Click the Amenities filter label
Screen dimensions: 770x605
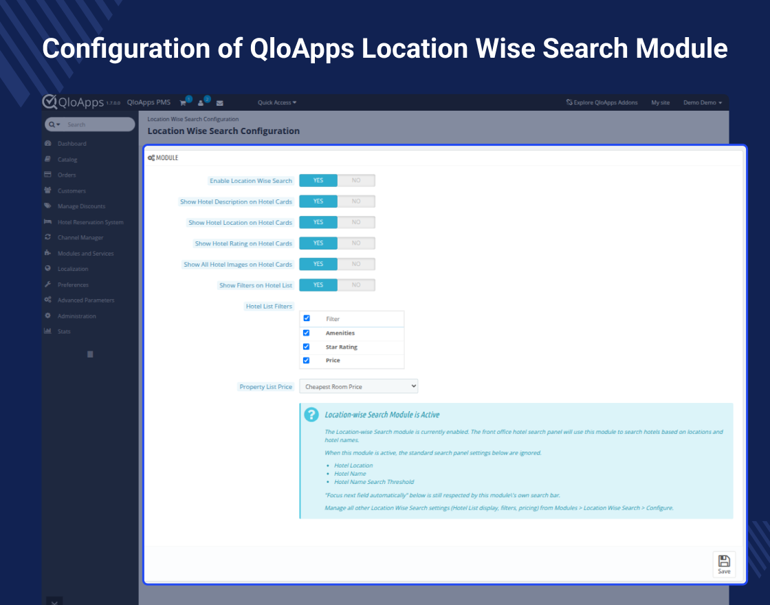(x=340, y=333)
